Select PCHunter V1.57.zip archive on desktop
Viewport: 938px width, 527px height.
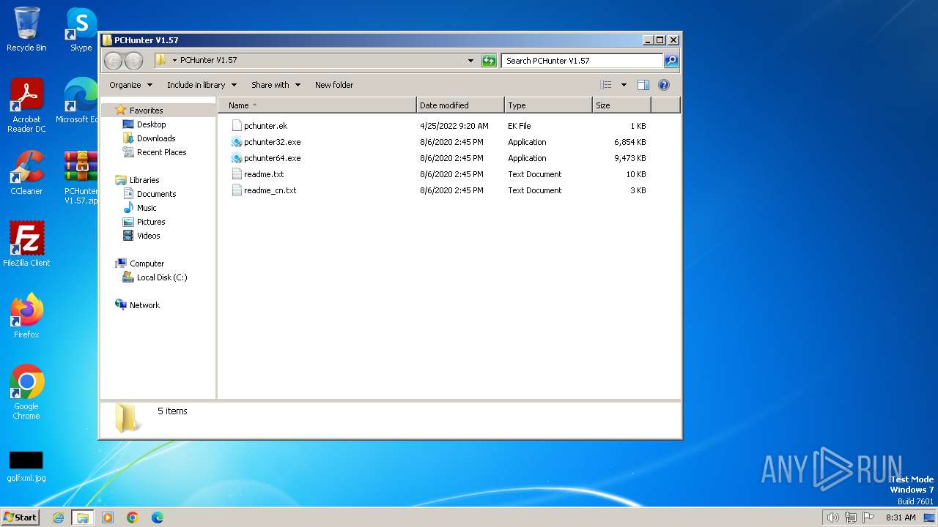coord(81,177)
